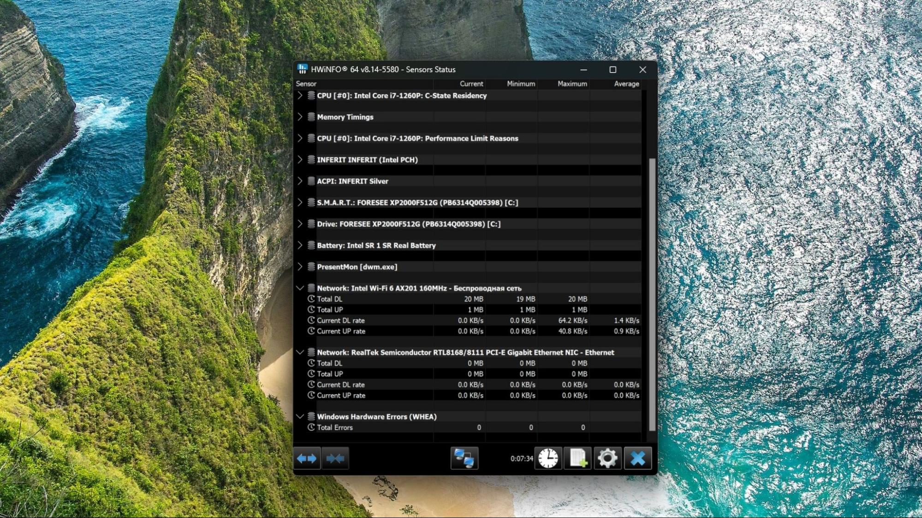Reset the sensor clock timer

(x=548, y=458)
